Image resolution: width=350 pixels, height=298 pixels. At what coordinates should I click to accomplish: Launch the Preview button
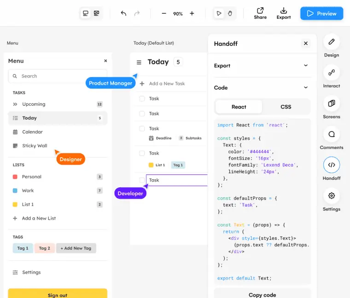pyautogui.click(x=321, y=13)
